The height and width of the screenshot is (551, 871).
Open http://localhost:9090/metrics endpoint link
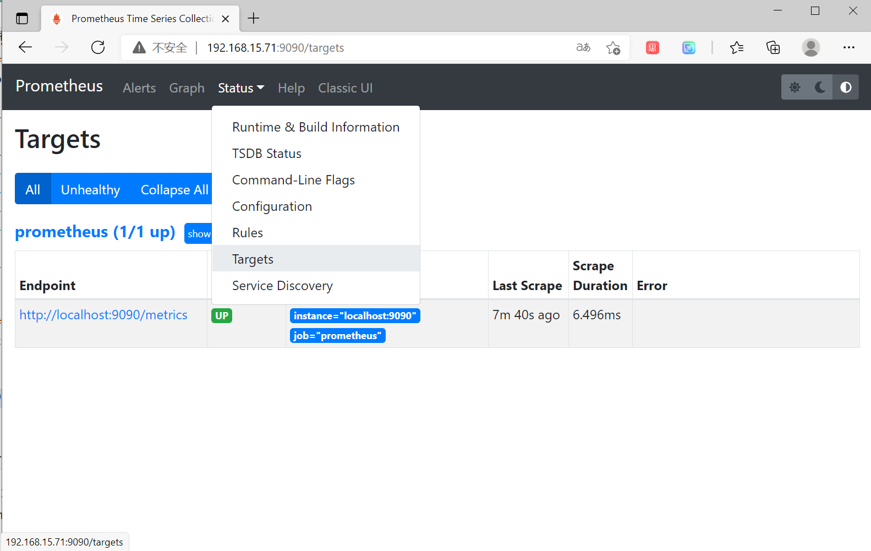pyautogui.click(x=103, y=315)
